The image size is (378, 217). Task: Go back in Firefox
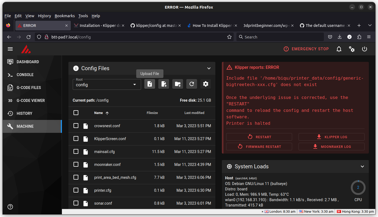click(x=9, y=37)
